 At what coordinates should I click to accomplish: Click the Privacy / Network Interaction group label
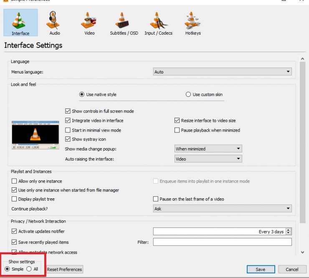[38, 221]
